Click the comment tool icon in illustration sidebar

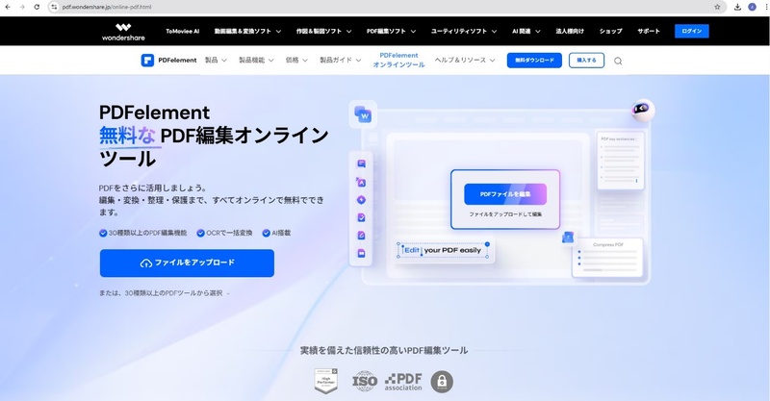click(x=362, y=163)
